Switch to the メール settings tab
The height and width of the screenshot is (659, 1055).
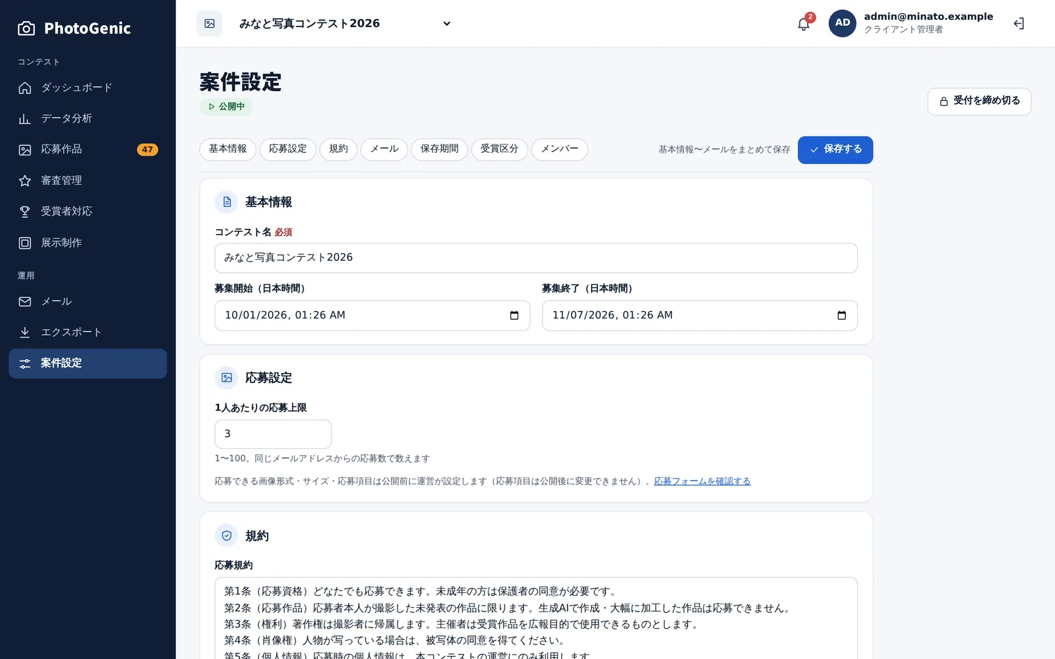pyautogui.click(x=384, y=149)
